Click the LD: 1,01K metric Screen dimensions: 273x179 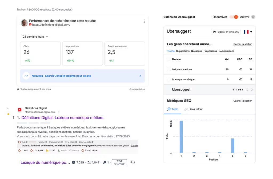pyautogui.click(x=37, y=150)
